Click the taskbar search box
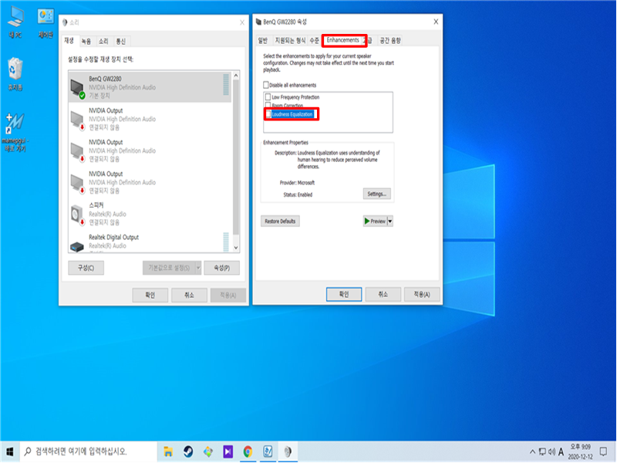The image size is (617, 463). tap(89, 451)
